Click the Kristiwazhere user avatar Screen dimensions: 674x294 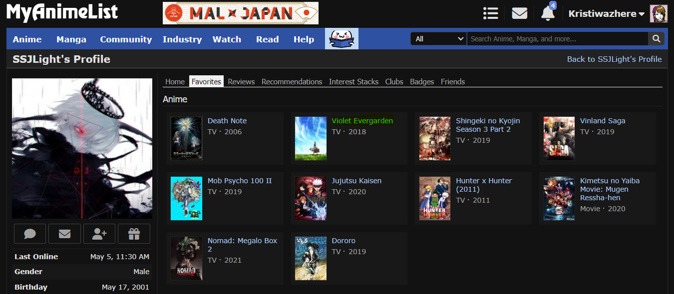[658, 14]
